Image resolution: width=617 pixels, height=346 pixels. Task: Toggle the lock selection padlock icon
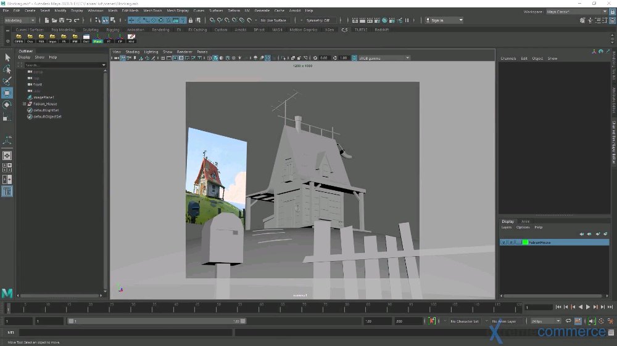[x=191, y=20]
